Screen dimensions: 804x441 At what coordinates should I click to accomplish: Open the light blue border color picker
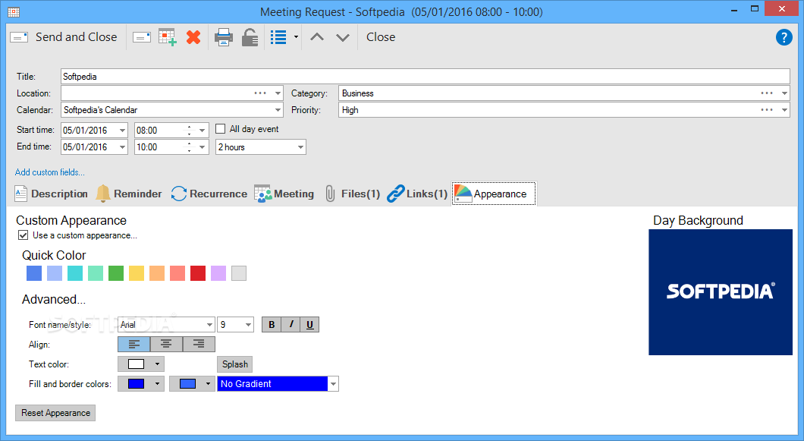pyautogui.click(x=193, y=384)
